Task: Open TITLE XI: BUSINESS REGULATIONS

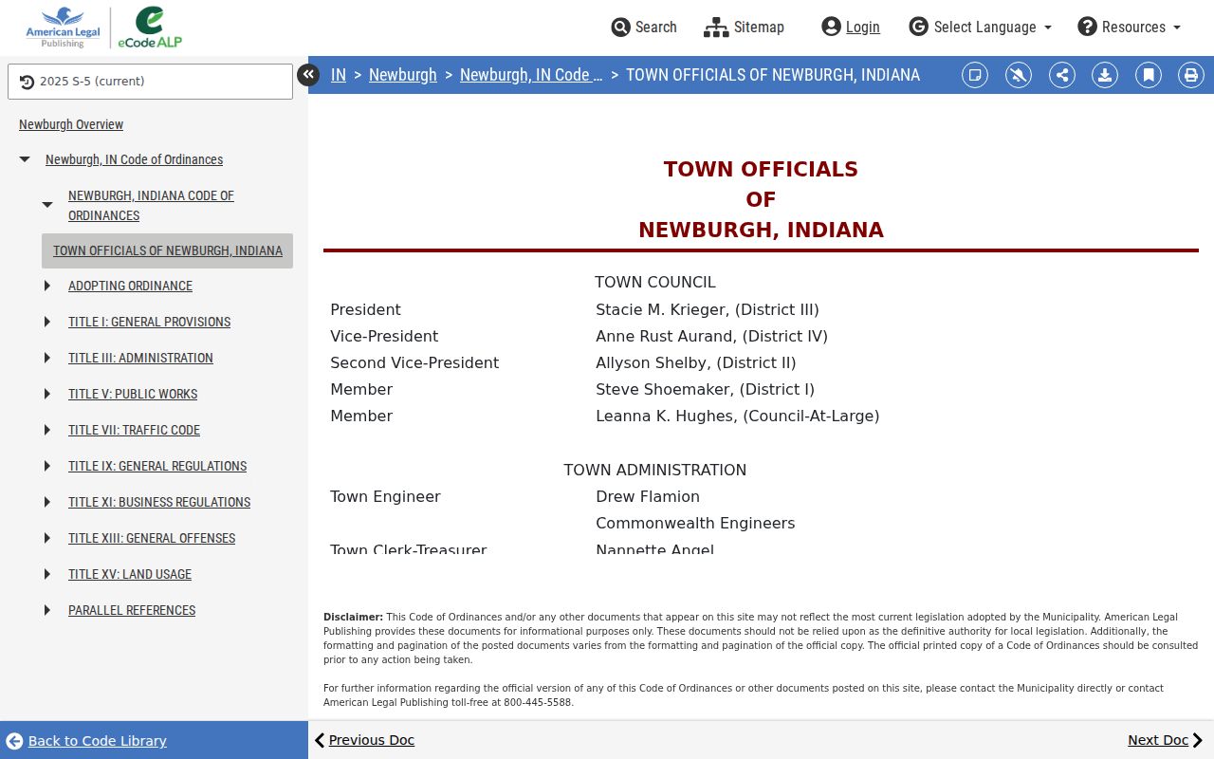Action: pos(159,502)
